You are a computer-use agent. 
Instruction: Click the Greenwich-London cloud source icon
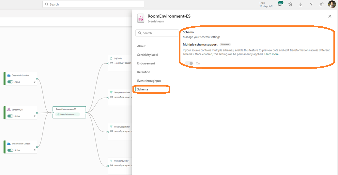(9, 75)
